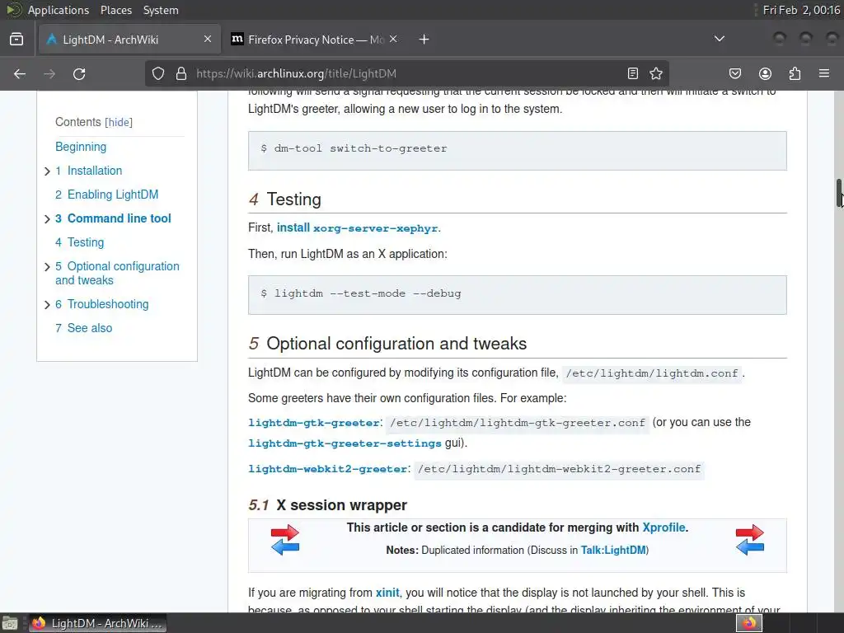
Task: Go to 5 Optional configuration and tweaks
Action: pos(117,273)
